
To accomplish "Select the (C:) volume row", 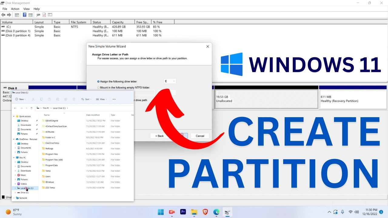I will tap(88, 27).
